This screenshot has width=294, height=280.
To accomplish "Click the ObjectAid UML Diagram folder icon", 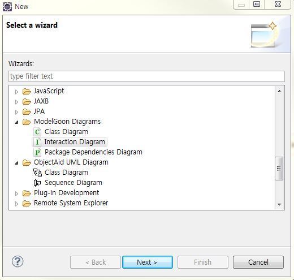I will (x=27, y=162).
